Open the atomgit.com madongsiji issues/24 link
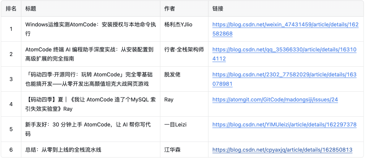The image size is (365, 159). coord(275,100)
